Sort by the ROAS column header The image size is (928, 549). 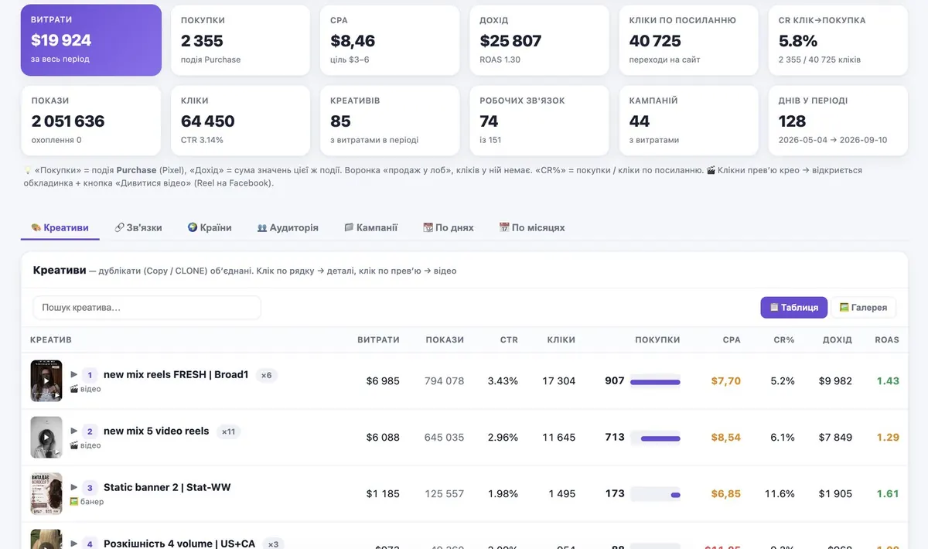[887, 339]
